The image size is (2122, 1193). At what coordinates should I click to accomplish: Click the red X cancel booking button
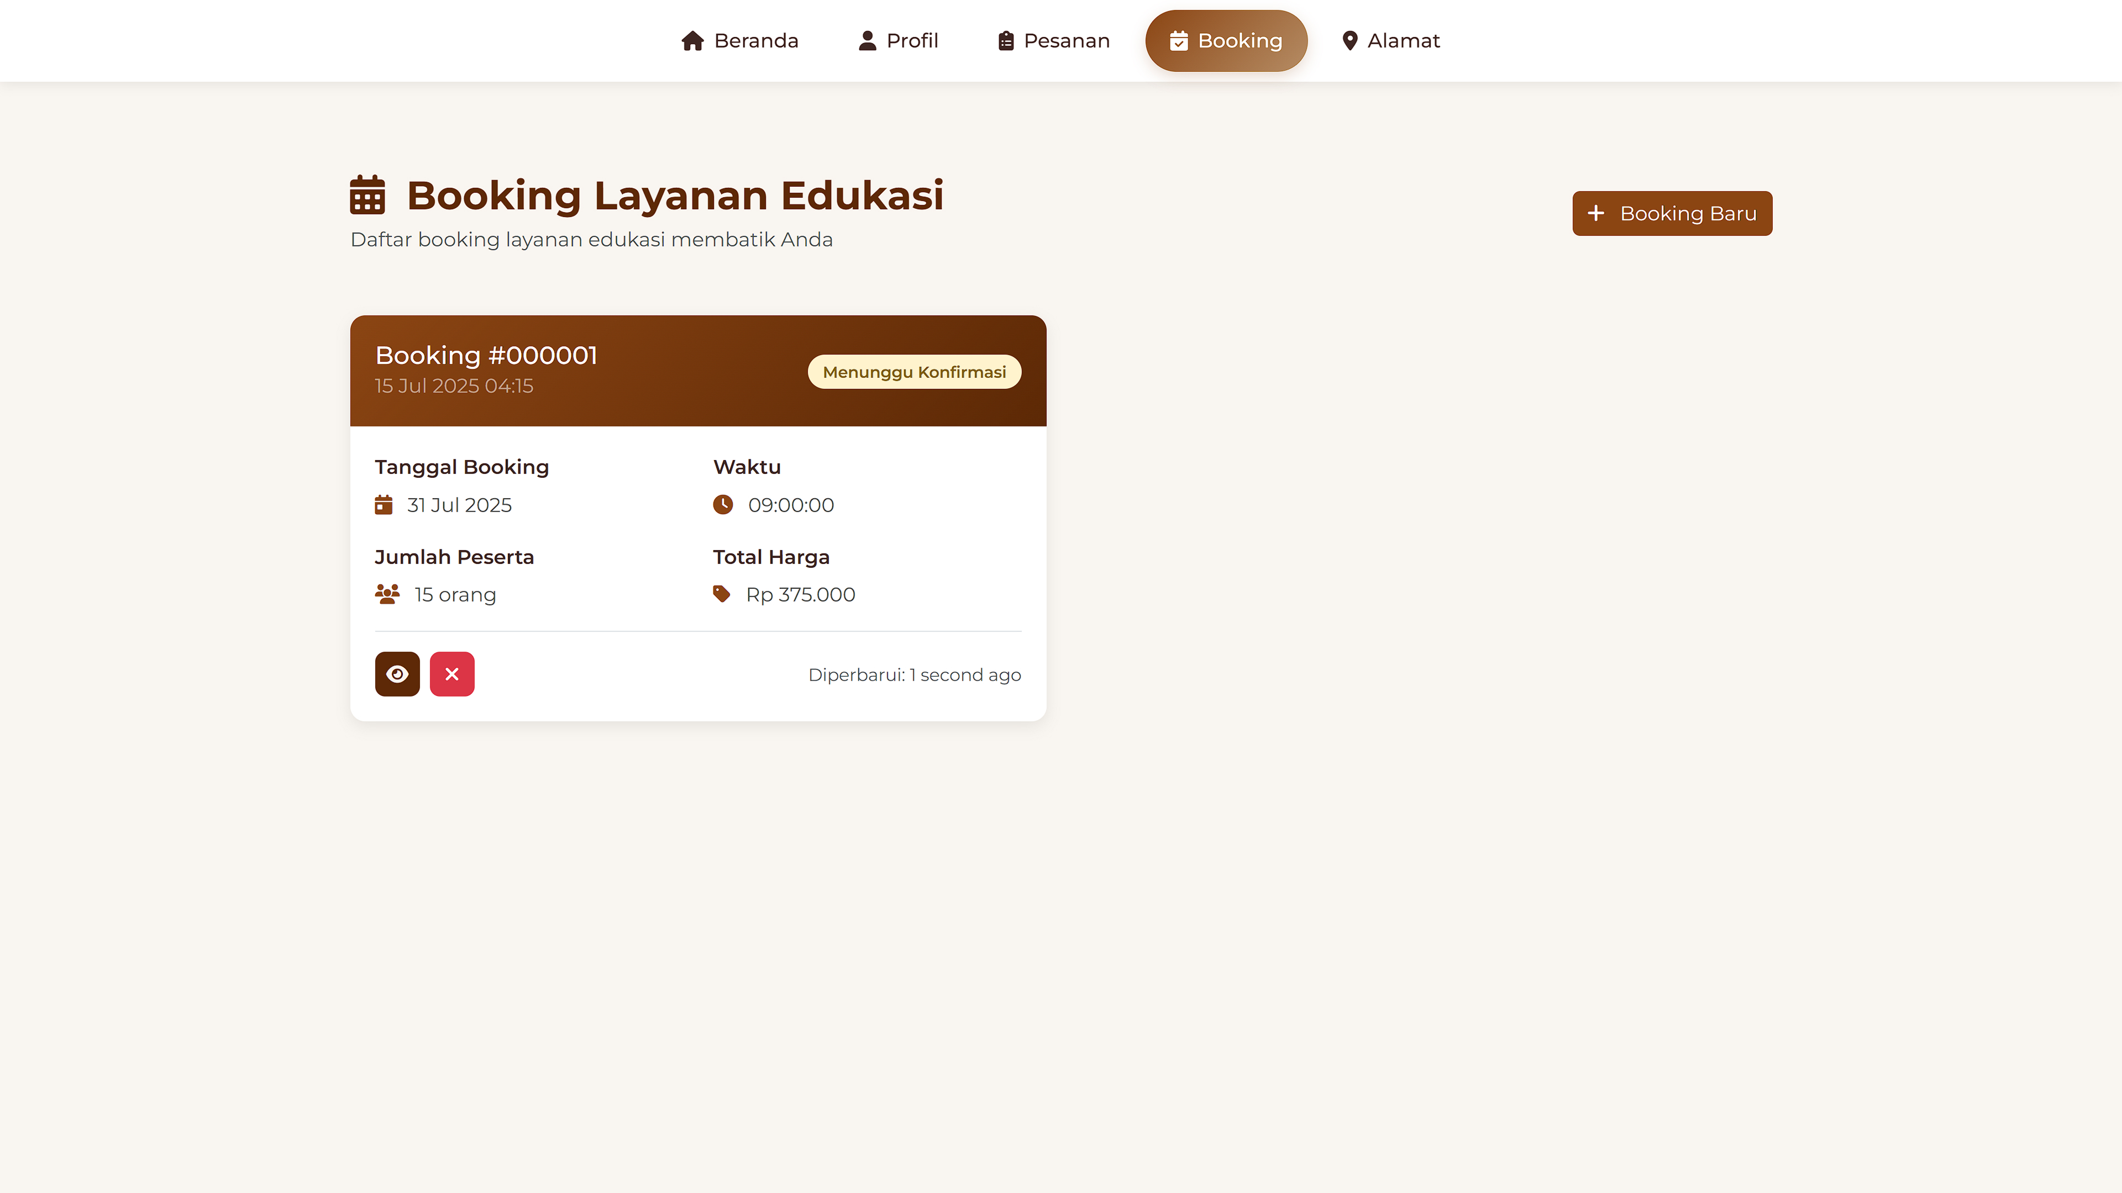[x=451, y=674]
